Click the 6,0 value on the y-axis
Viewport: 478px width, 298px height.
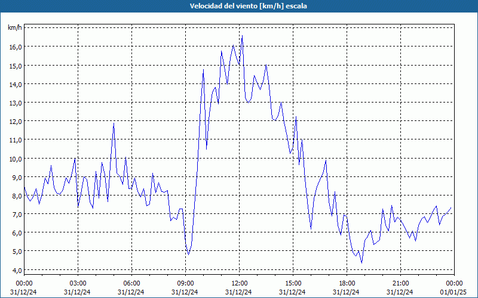(x=17, y=233)
